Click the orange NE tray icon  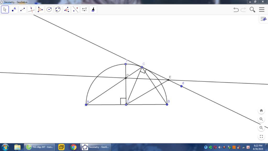point(234,147)
